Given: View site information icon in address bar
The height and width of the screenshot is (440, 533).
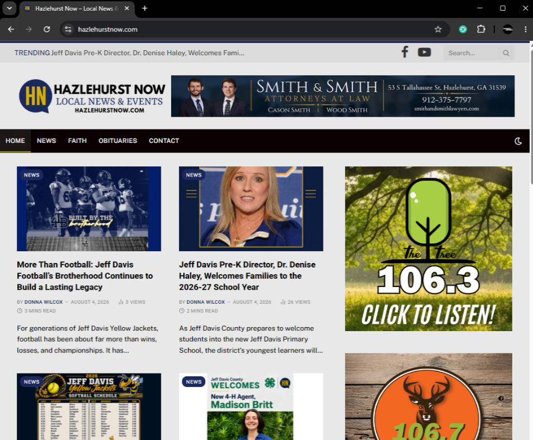Looking at the screenshot, I should tap(68, 29).
